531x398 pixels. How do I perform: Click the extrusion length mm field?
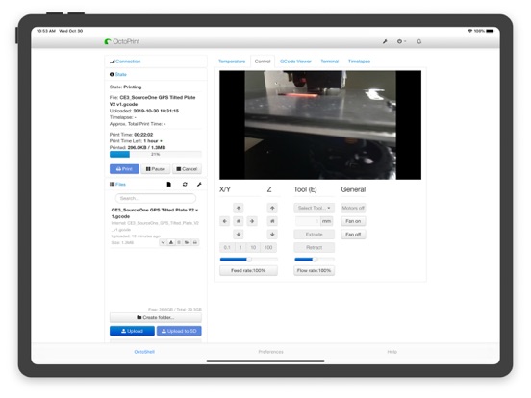(307, 221)
